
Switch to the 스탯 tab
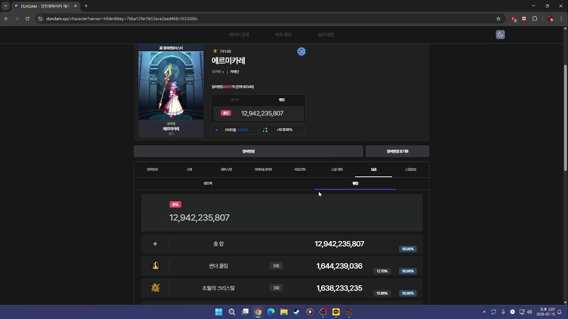point(189,170)
